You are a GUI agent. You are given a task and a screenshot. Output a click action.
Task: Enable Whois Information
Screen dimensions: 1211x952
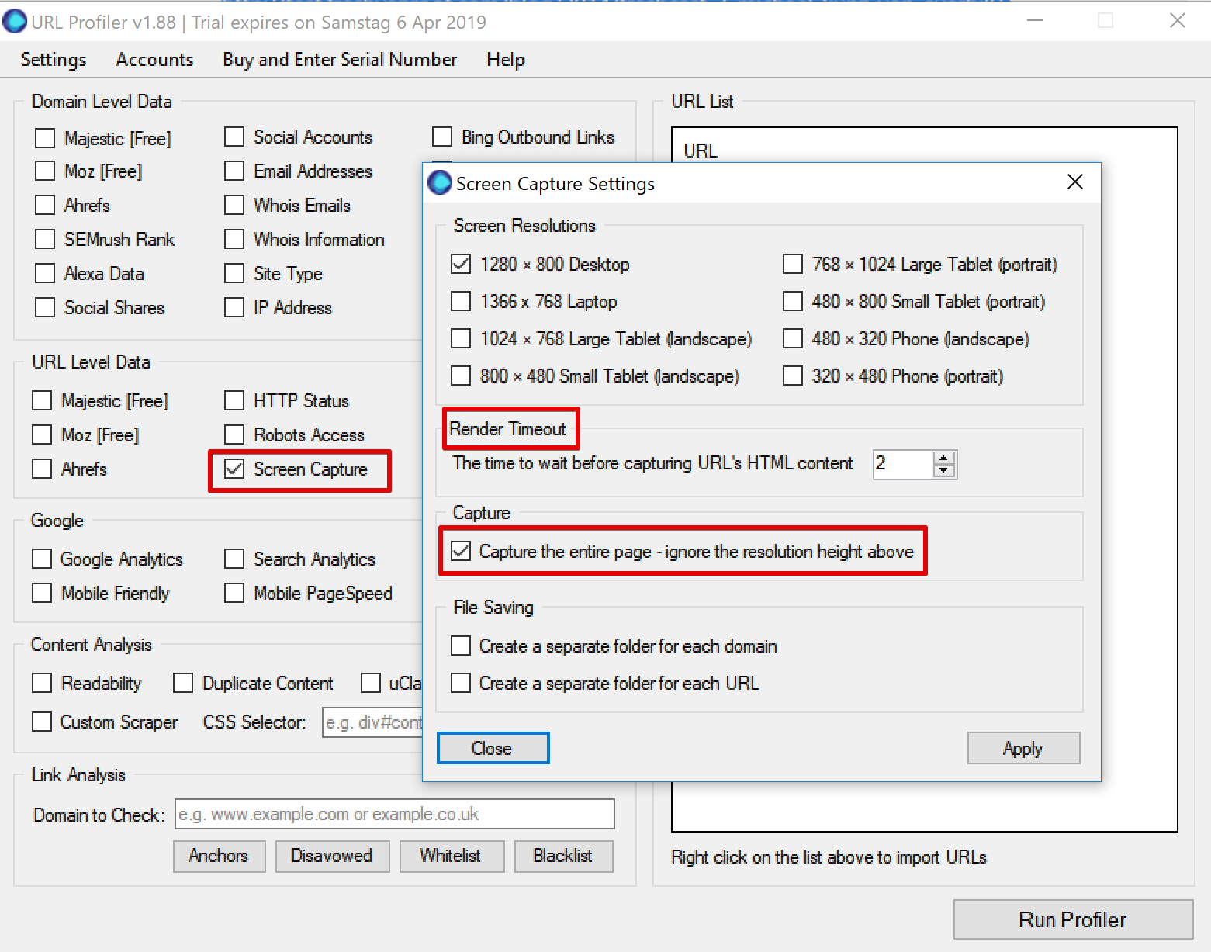coord(234,239)
